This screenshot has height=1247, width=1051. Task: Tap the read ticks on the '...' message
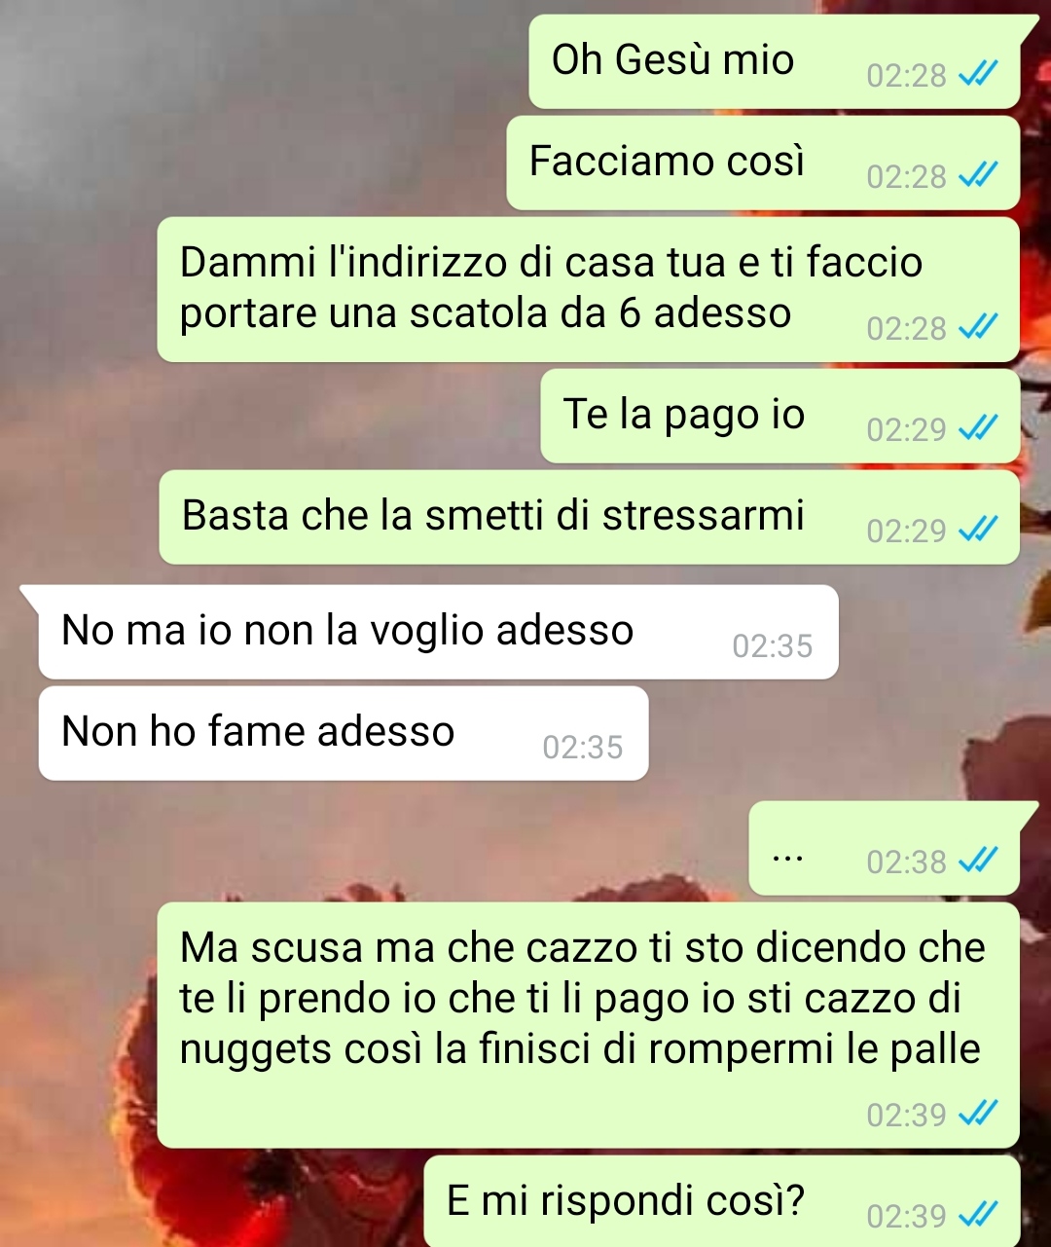coord(978,861)
